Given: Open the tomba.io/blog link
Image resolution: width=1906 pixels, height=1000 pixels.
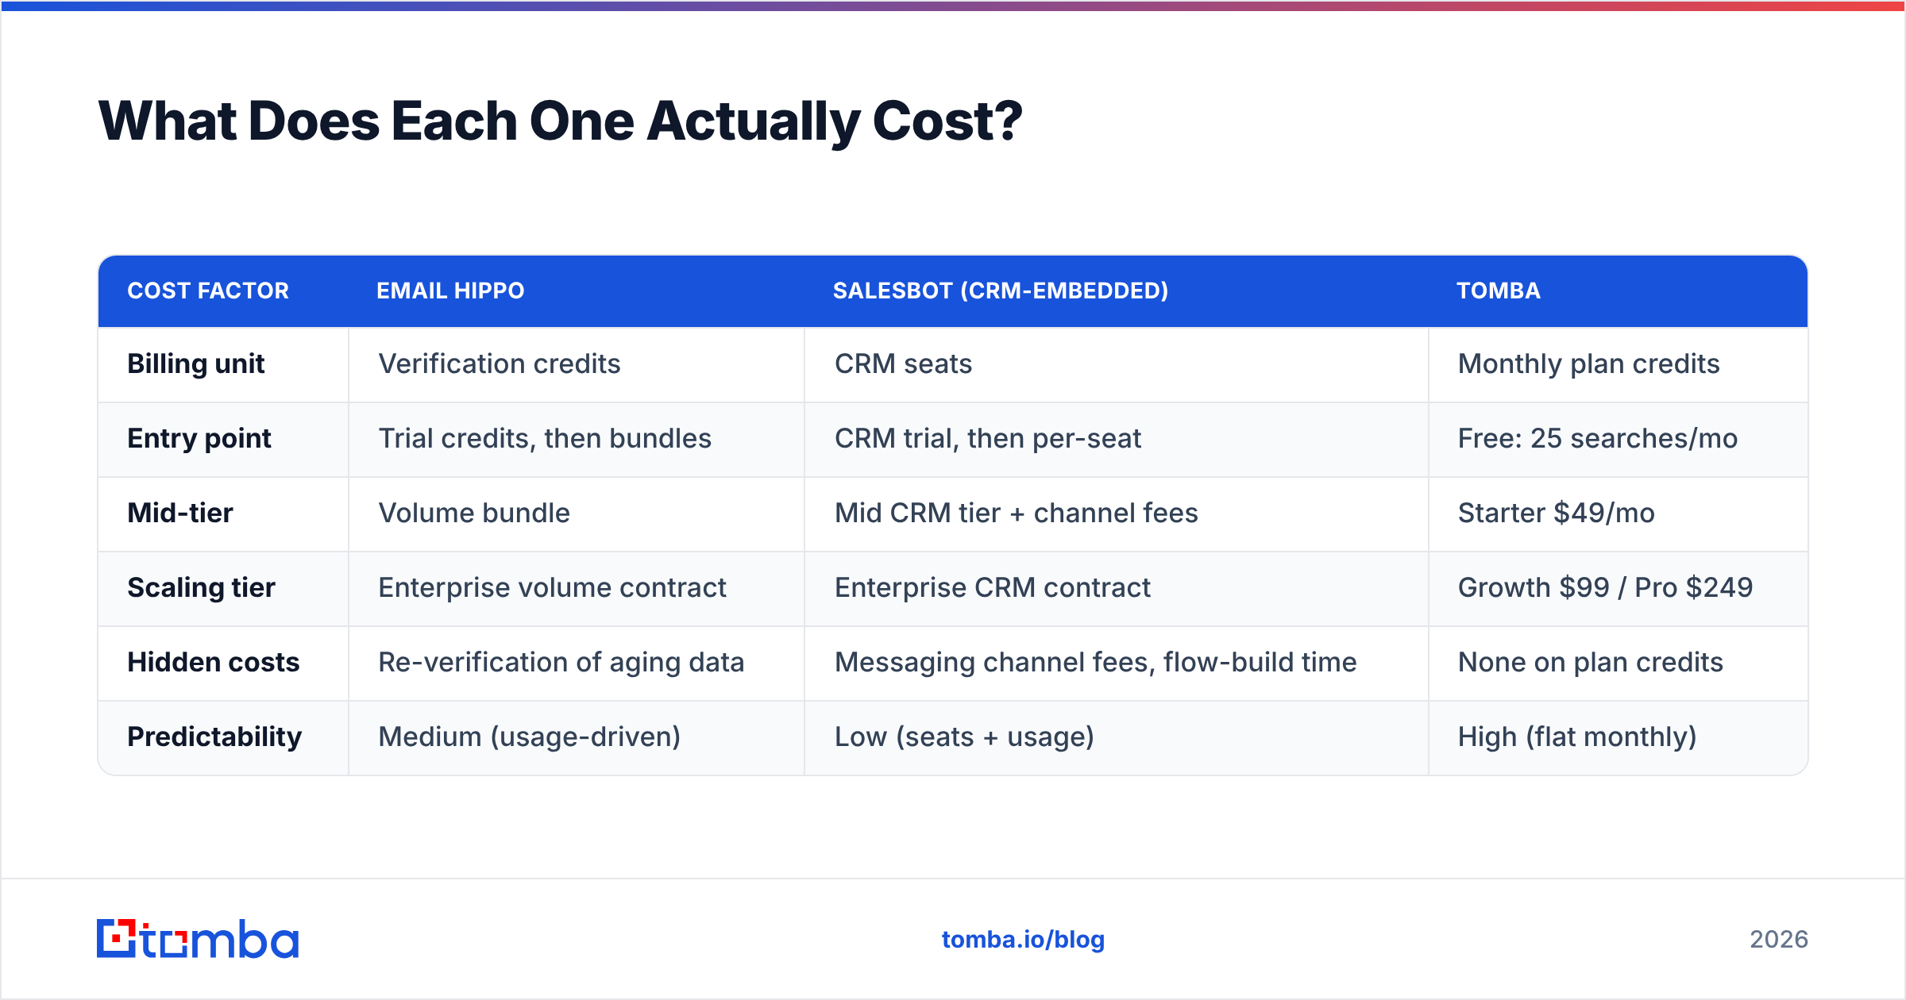Looking at the screenshot, I should (x=1023, y=940).
